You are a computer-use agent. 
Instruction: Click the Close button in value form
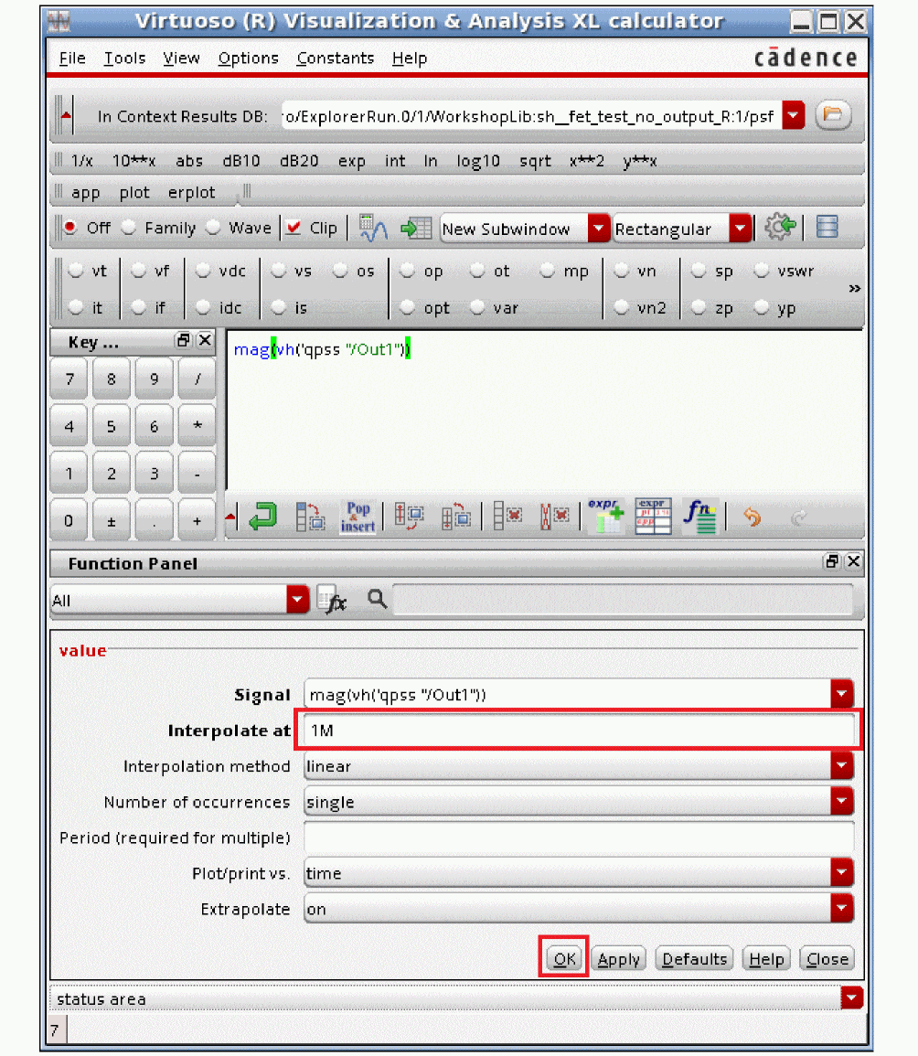pyautogui.click(x=827, y=958)
